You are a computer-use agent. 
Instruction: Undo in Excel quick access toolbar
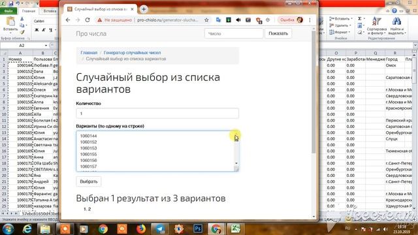18,3
